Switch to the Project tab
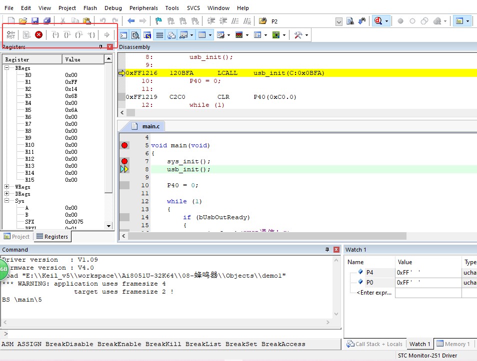477x361 pixels. (x=16, y=236)
